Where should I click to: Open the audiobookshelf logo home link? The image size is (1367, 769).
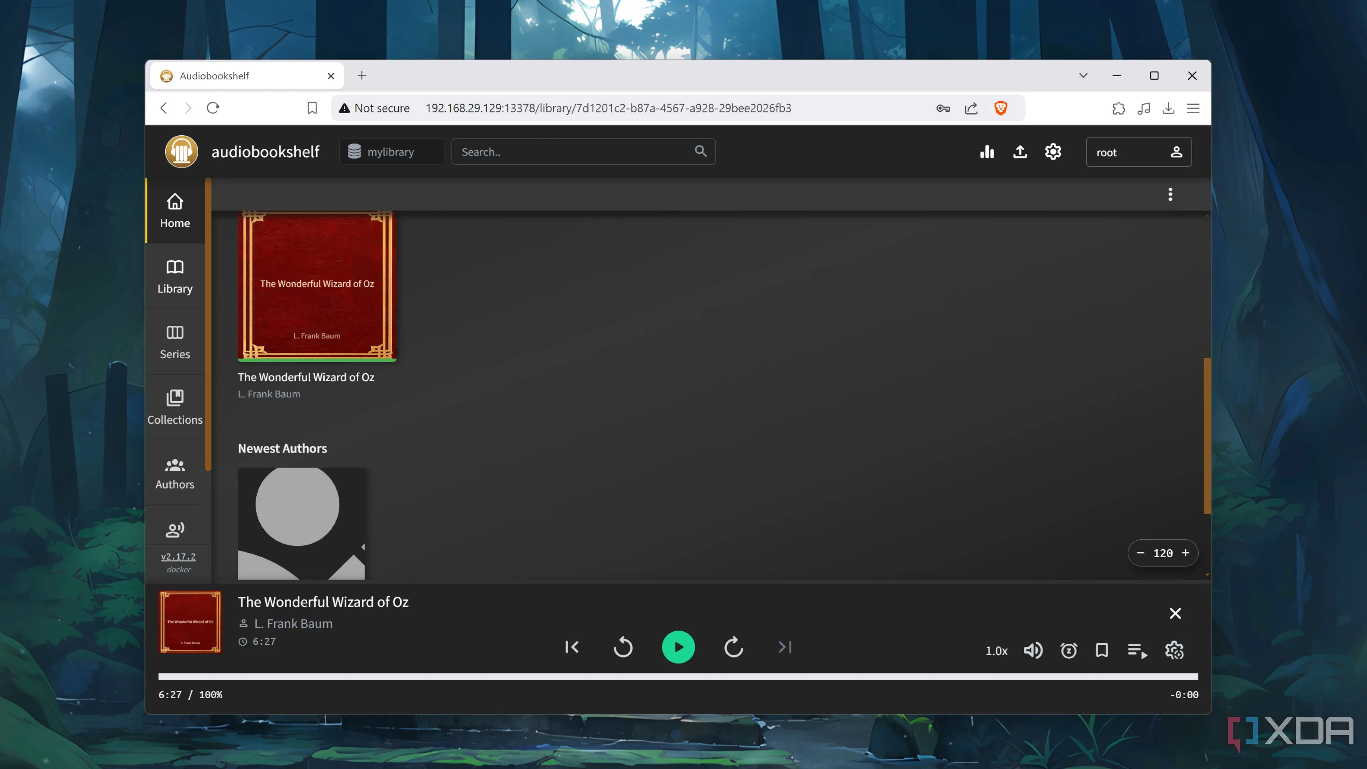[182, 152]
